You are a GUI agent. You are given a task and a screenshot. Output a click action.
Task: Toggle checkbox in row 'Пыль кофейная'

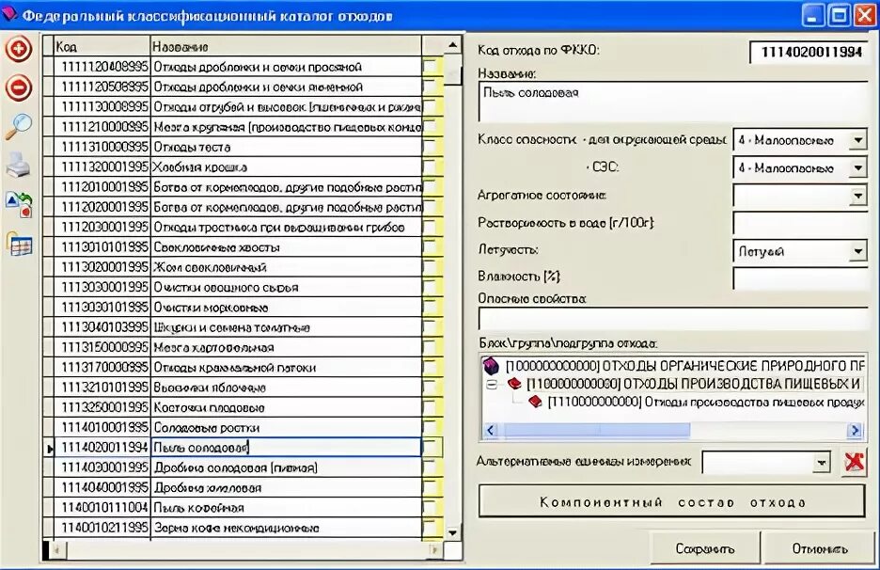point(432,508)
